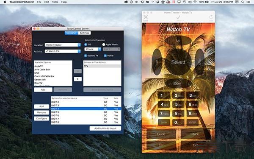Open Notification Center from the menu bar

tap(248, 2)
